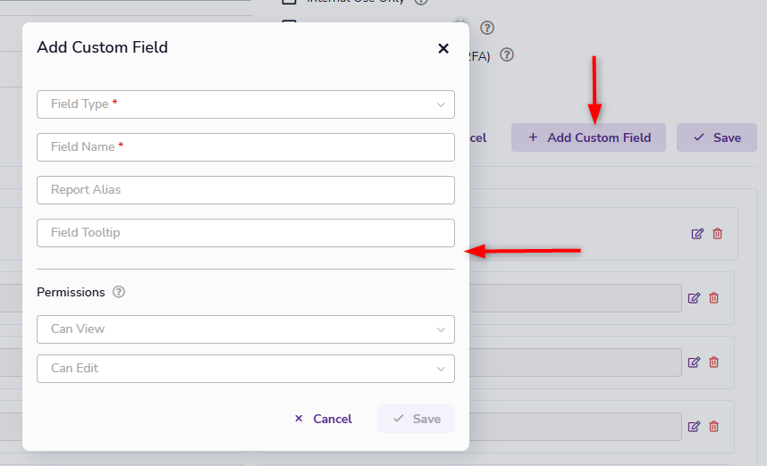Open the help icon beside the 2FA option
767x466 pixels.
coord(507,54)
